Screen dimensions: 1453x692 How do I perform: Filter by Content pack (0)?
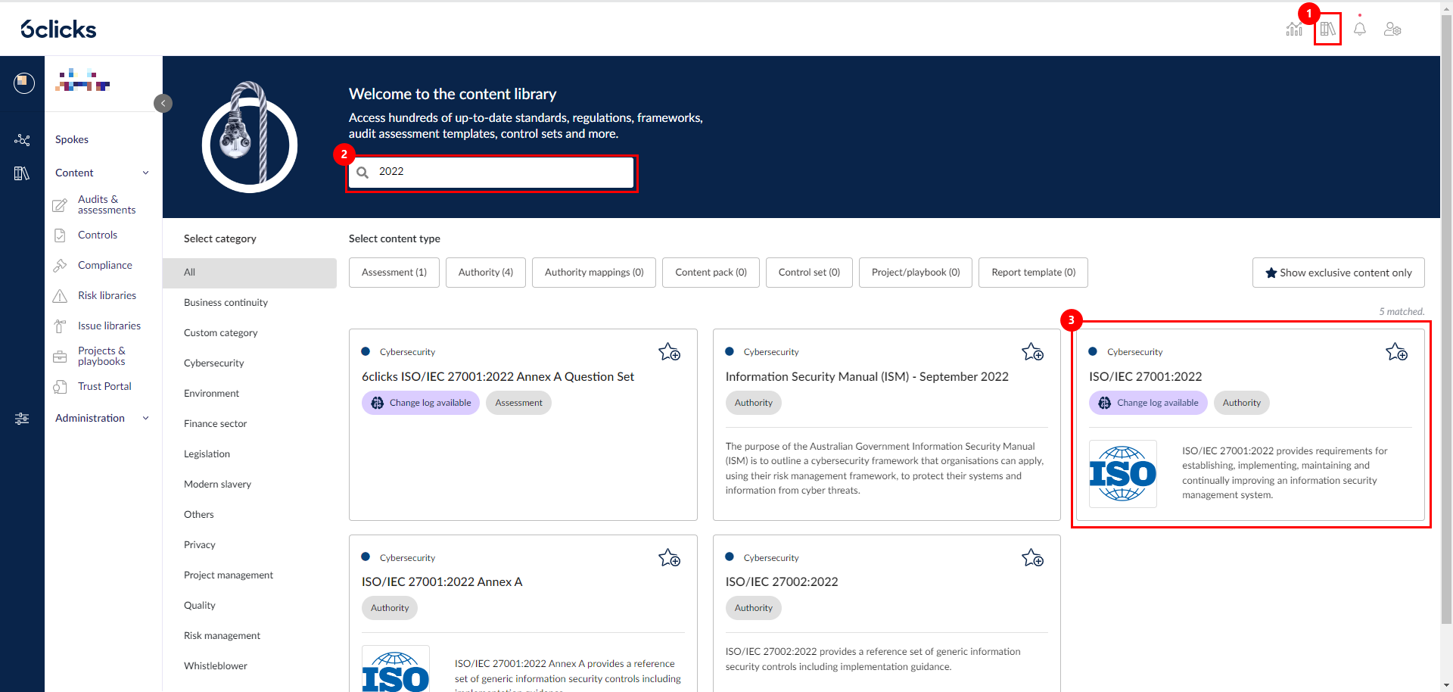point(711,273)
